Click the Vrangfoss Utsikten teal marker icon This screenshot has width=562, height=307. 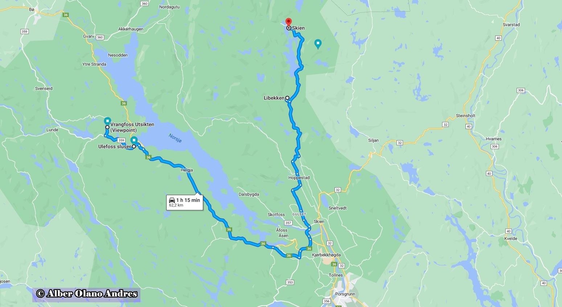coord(107,121)
